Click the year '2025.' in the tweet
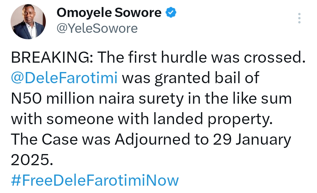Viewport: 317px width, 193px height. pyautogui.click(x=32, y=160)
